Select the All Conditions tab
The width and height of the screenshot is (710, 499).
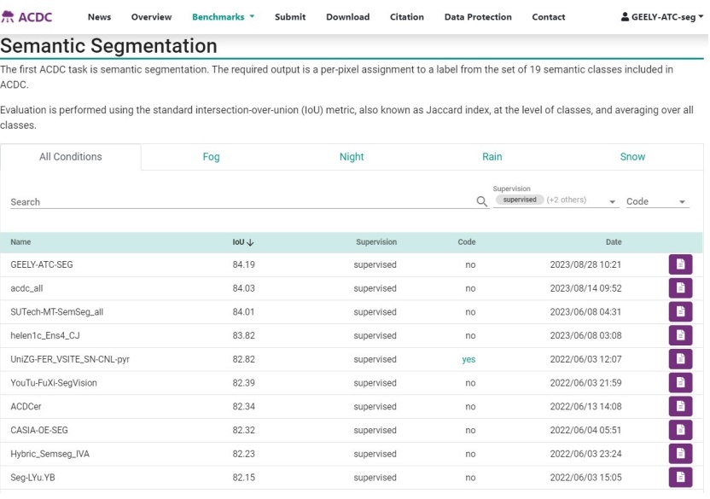tap(71, 157)
